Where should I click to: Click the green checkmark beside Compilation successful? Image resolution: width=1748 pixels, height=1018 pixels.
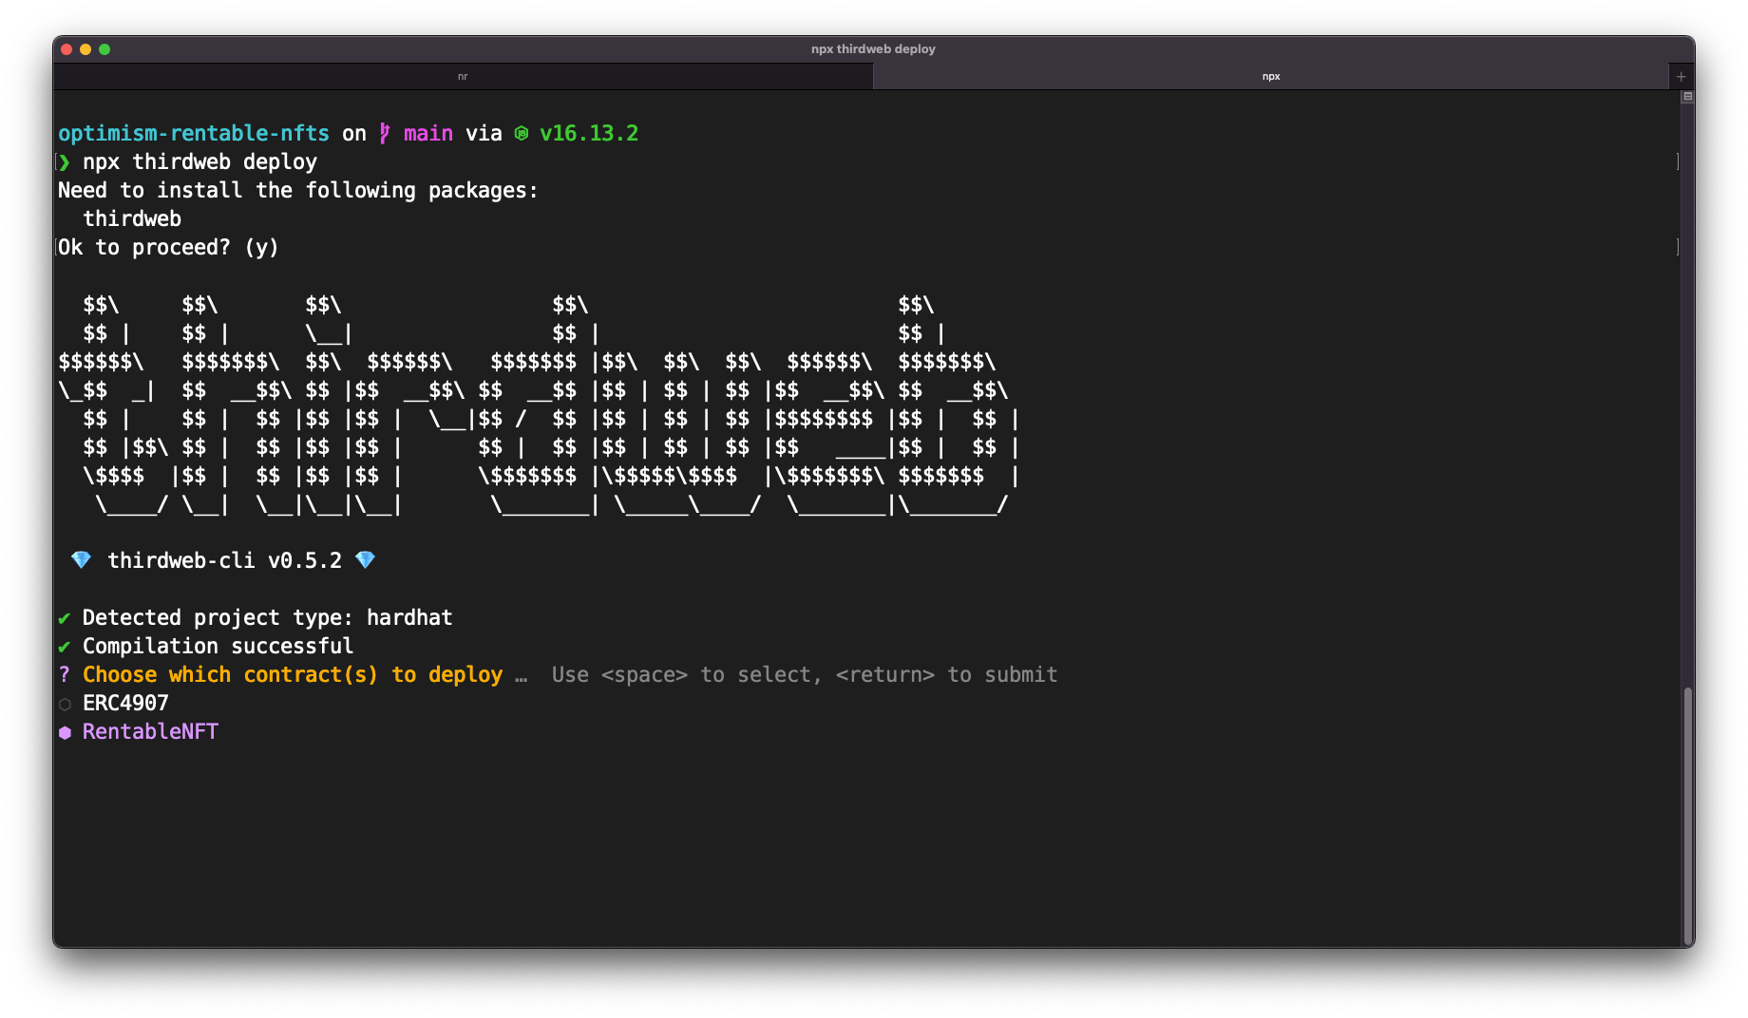(x=65, y=647)
